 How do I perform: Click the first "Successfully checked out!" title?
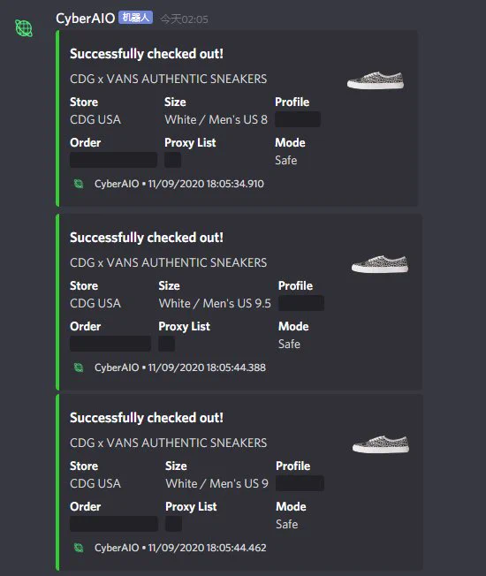(147, 54)
